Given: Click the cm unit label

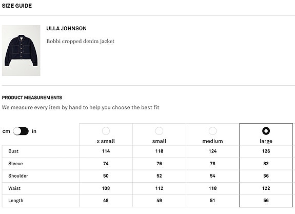Looking at the screenshot, I should [6, 131].
